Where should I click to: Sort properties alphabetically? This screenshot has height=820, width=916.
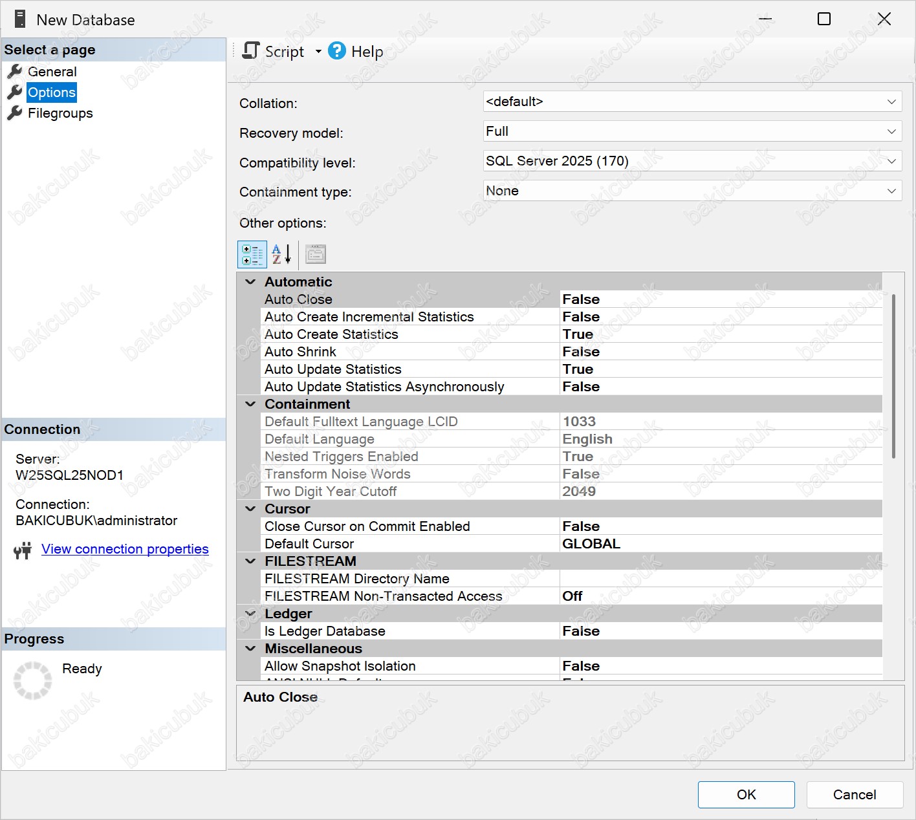281,255
